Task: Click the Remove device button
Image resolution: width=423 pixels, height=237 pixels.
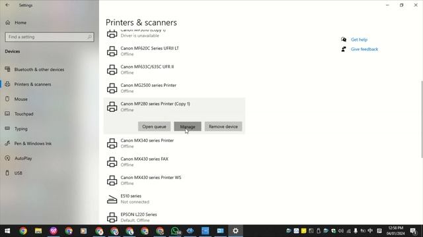Action: click(x=223, y=126)
